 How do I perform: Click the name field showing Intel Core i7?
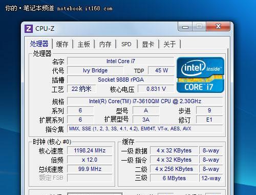click(x=121, y=61)
